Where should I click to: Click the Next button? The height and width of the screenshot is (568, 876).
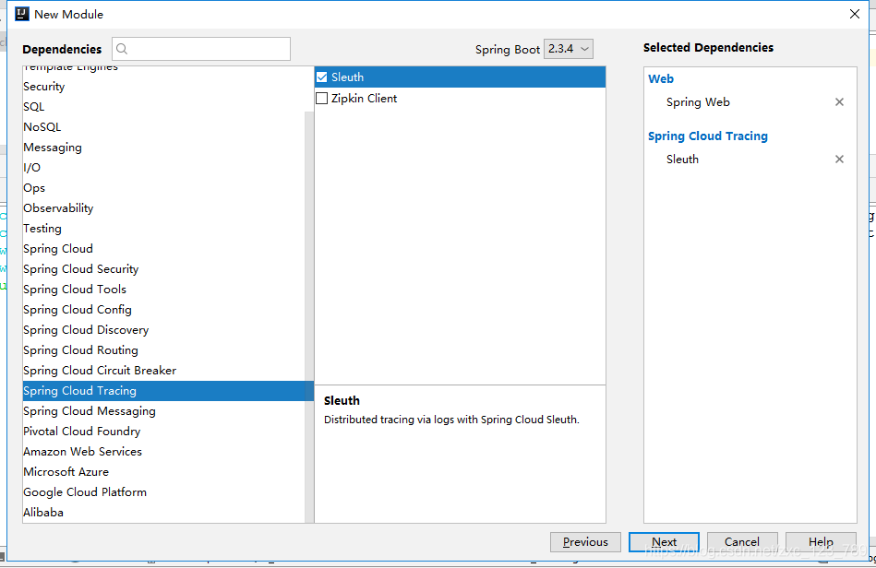click(x=664, y=542)
